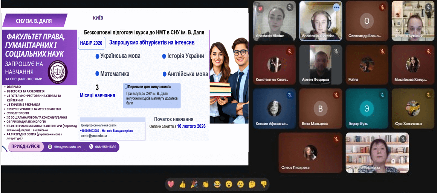Viewport: 437px width, 193px height.
Task: Click the НАБІР 2026 box on slide
Action: [92, 43]
